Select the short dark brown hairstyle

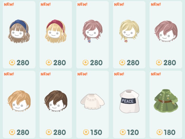coord(56,101)
